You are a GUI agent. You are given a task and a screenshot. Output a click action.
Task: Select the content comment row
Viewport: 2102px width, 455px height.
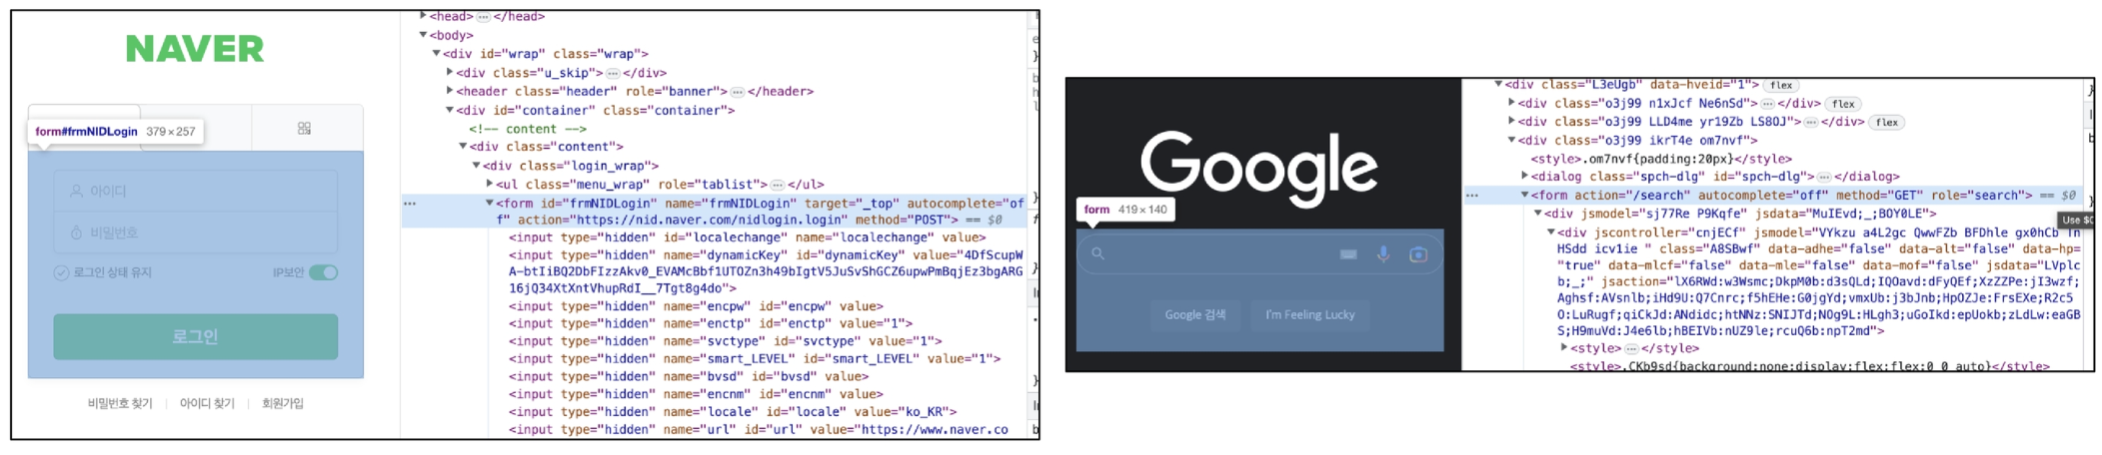click(528, 130)
